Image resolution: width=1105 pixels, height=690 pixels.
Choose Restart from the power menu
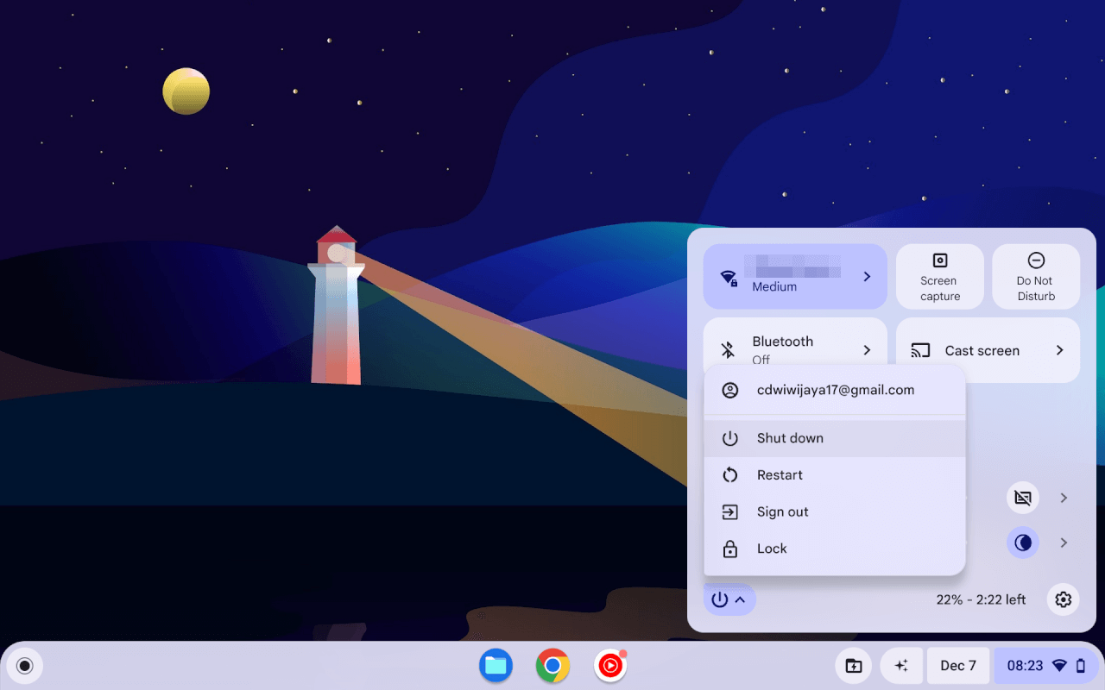click(780, 474)
